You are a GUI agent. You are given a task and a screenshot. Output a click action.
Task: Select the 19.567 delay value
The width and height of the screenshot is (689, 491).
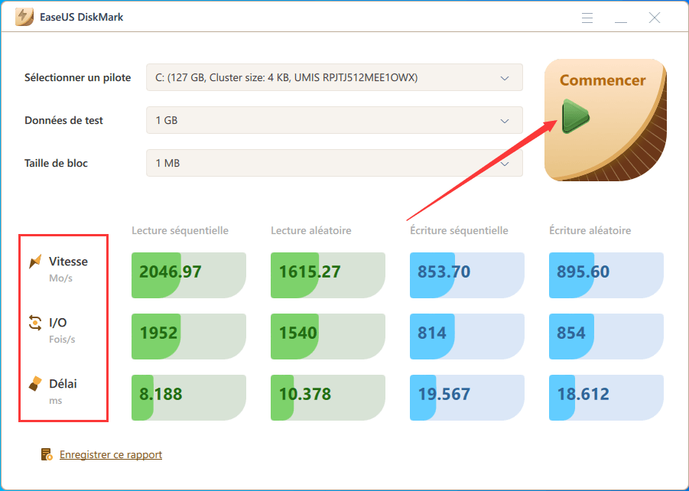pos(467,398)
